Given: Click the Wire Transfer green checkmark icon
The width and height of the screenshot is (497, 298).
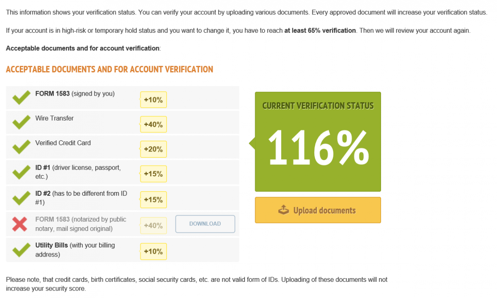Looking at the screenshot, I should click(21, 123).
